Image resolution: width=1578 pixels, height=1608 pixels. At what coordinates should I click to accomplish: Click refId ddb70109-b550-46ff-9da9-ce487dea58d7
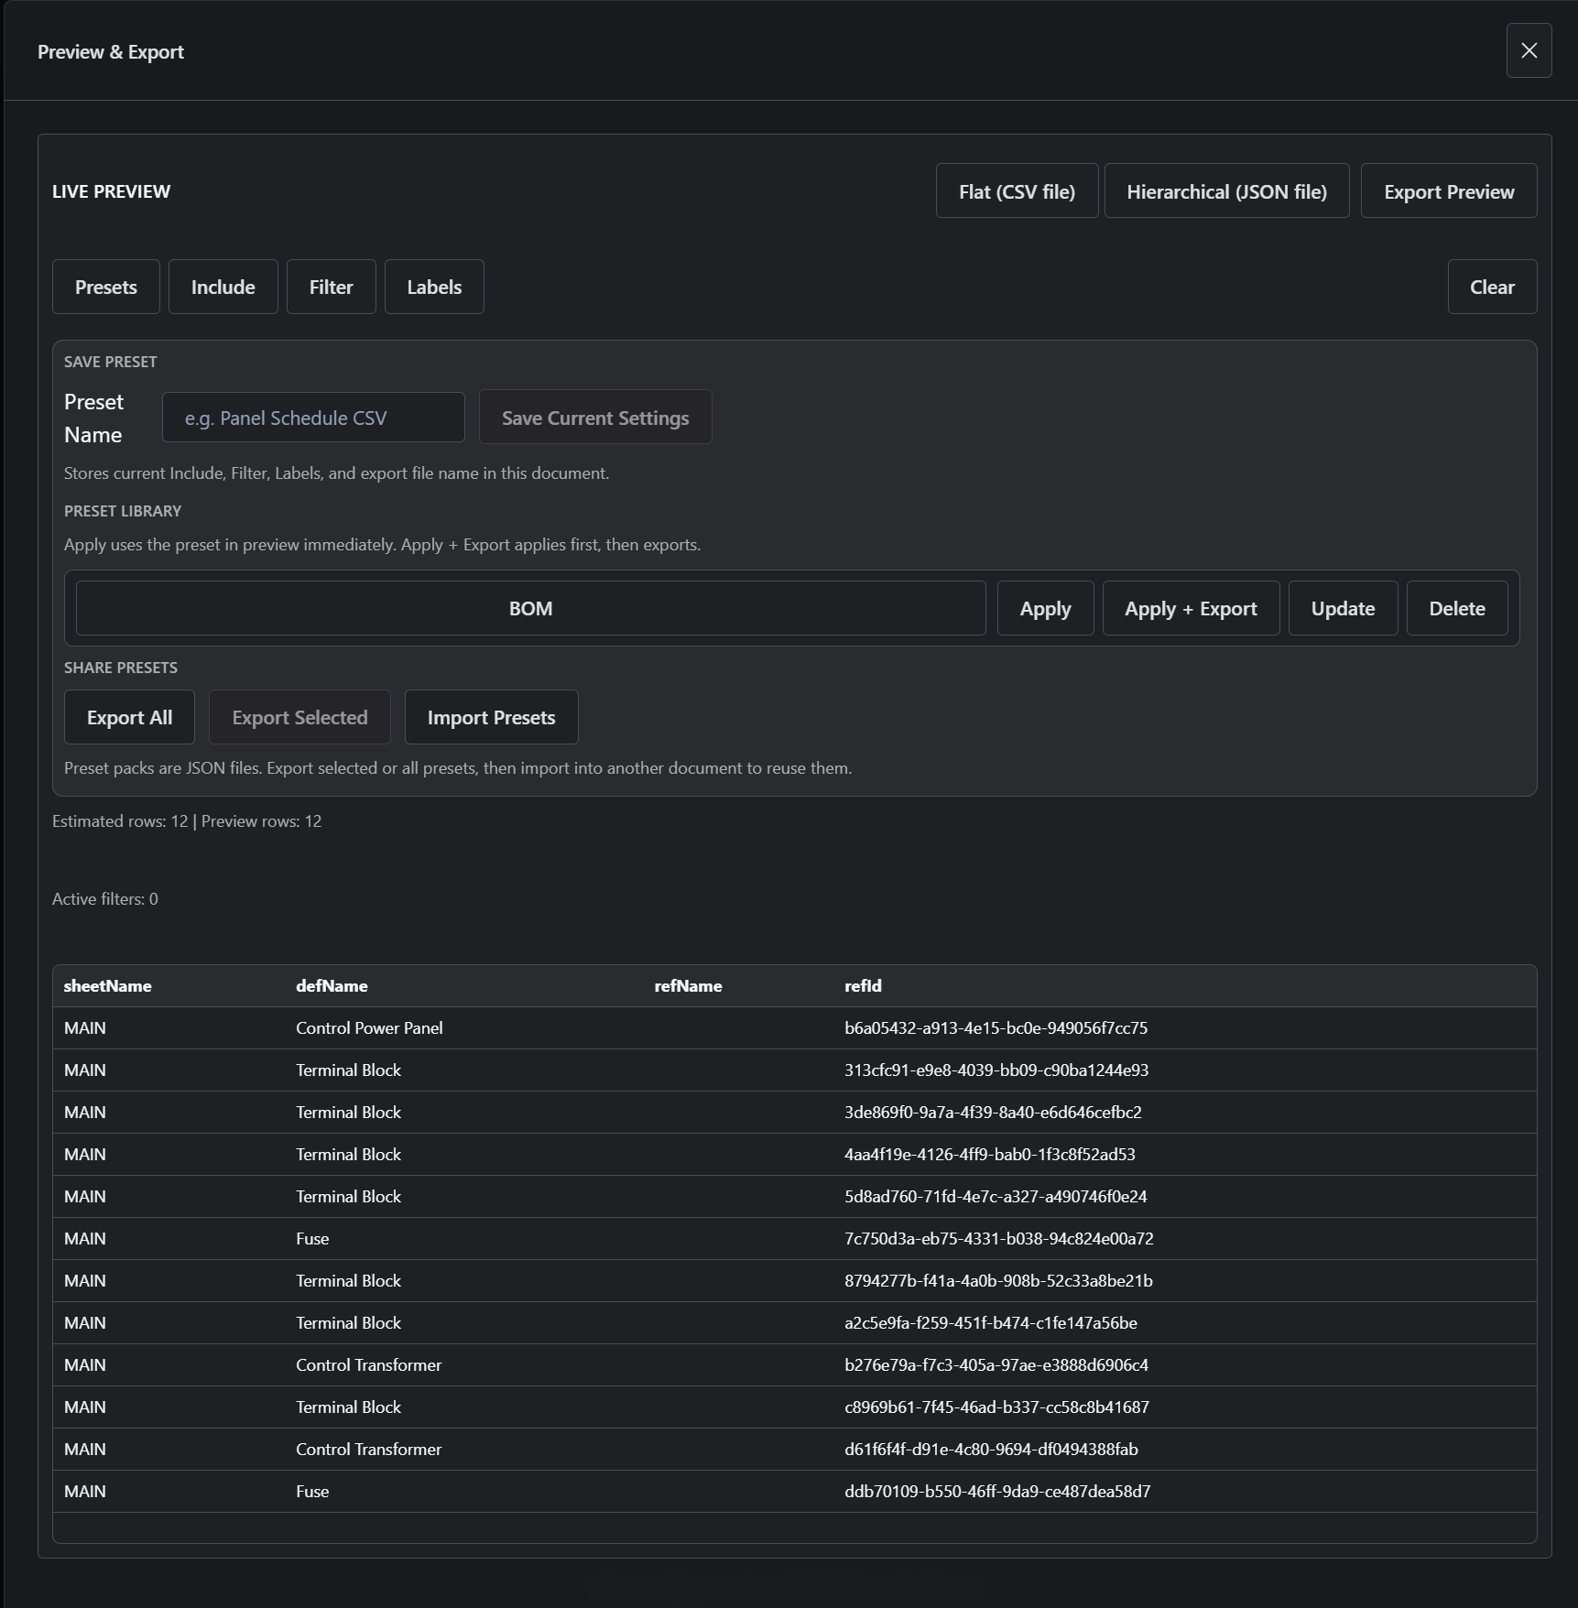[997, 1492]
